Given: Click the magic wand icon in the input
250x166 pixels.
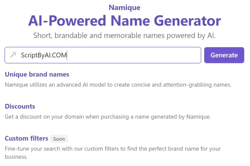Looking at the screenshot, I should [x=13, y=55].
